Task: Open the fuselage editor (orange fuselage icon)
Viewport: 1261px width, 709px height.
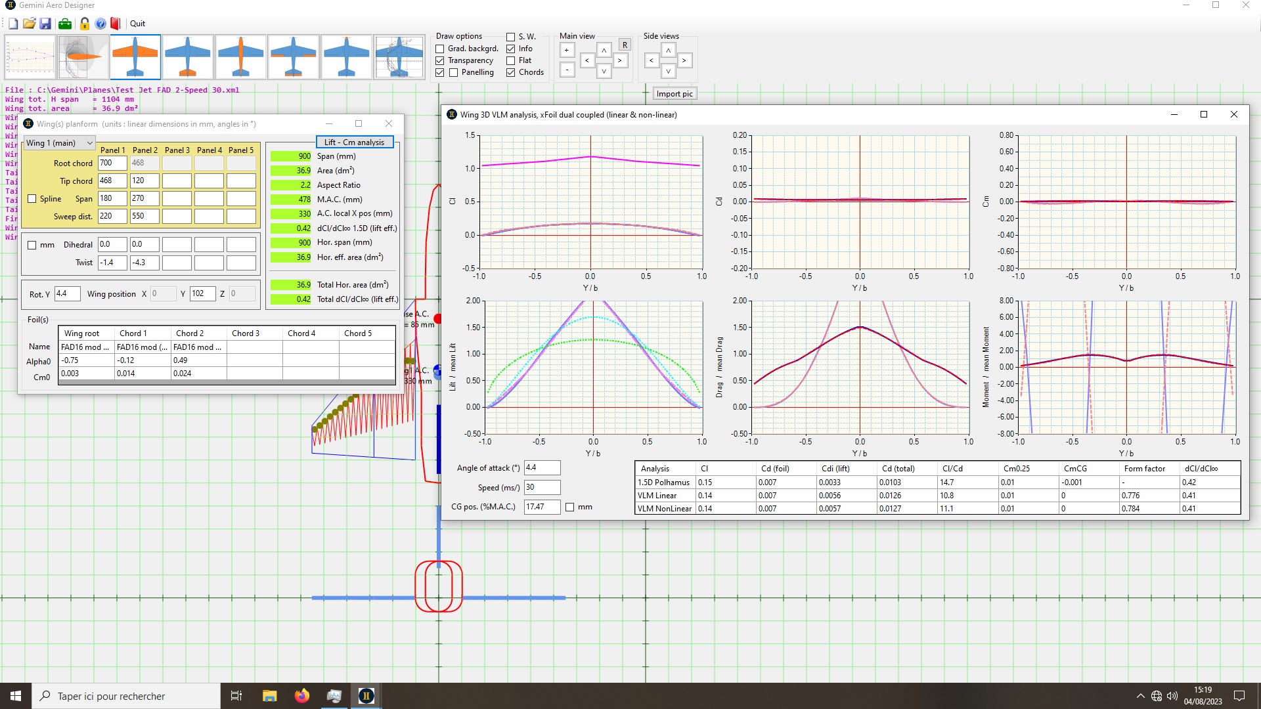Action: (x=240, y=58)
